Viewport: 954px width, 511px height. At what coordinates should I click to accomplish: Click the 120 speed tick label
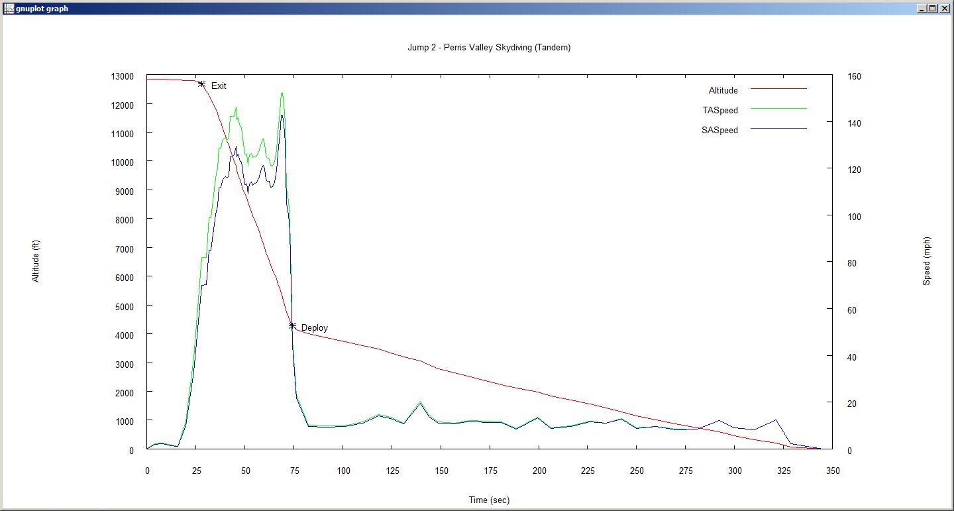855,170
